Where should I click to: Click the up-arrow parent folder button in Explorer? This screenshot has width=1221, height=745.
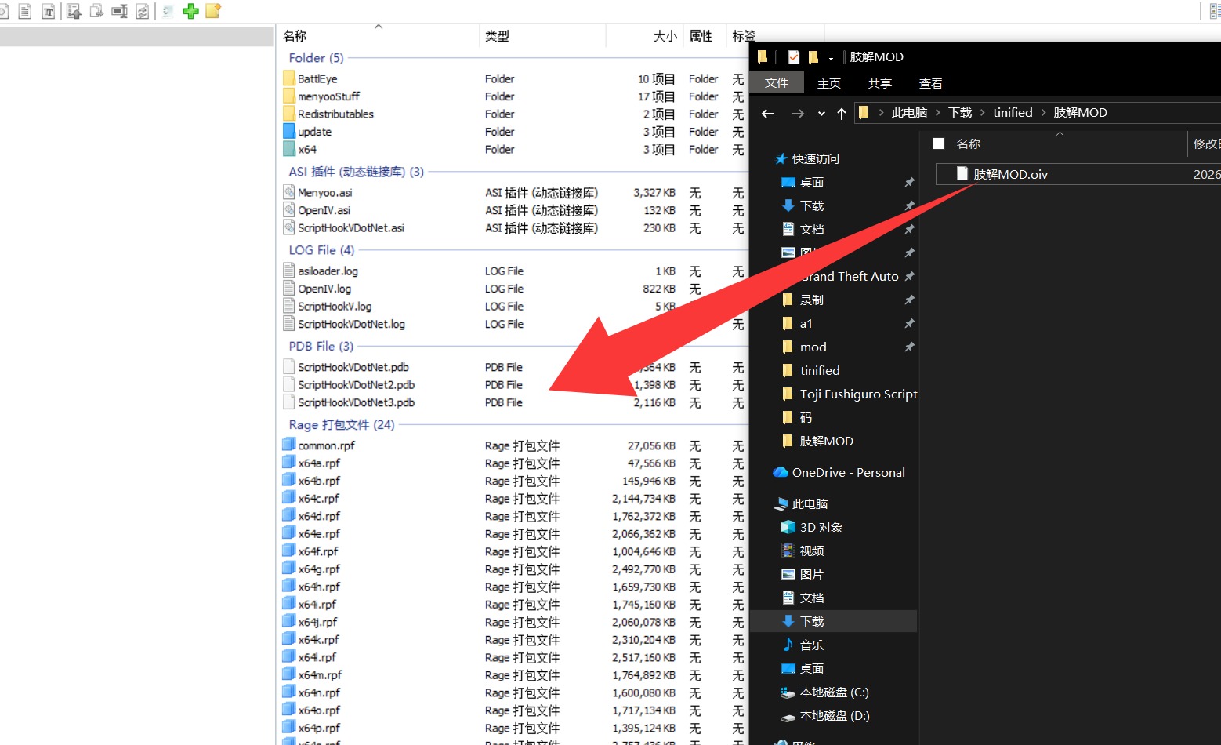(842, 114)
